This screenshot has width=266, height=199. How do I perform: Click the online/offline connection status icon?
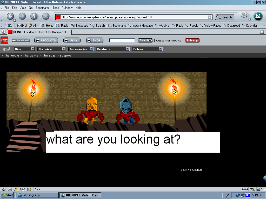click(245, 189)
